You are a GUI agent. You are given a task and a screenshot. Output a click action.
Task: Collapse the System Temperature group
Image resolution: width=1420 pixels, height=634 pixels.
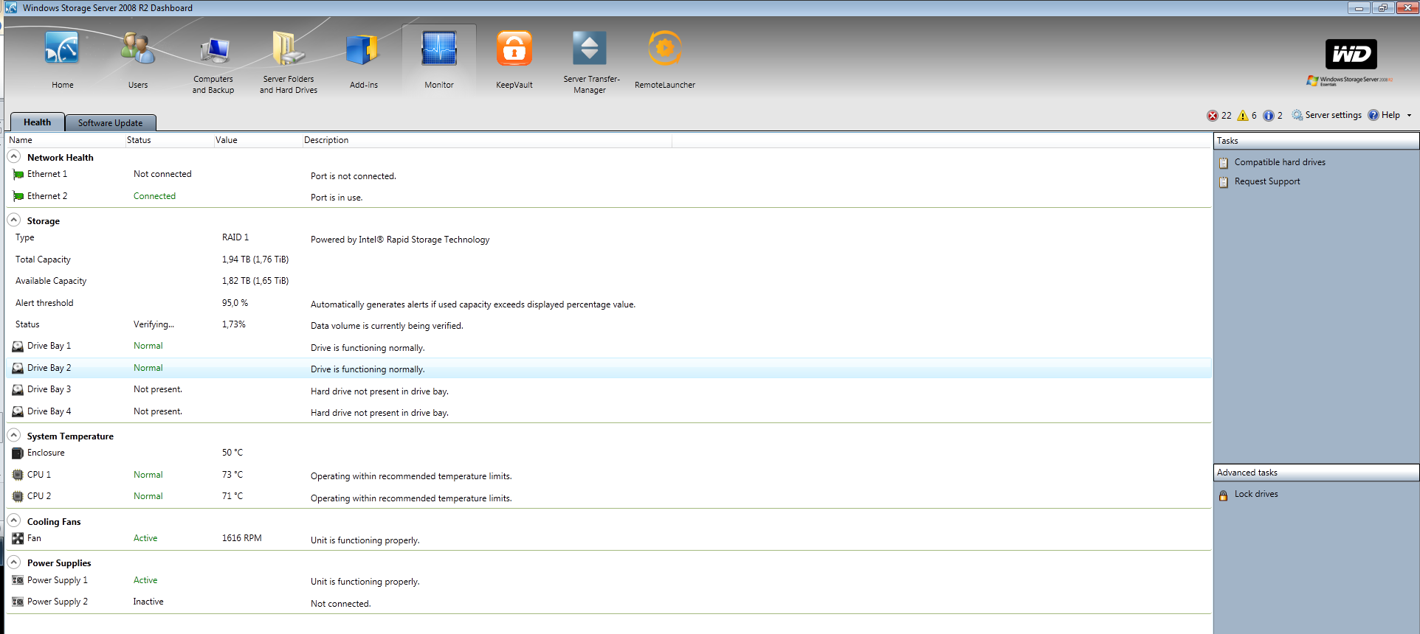pos(14,435)
